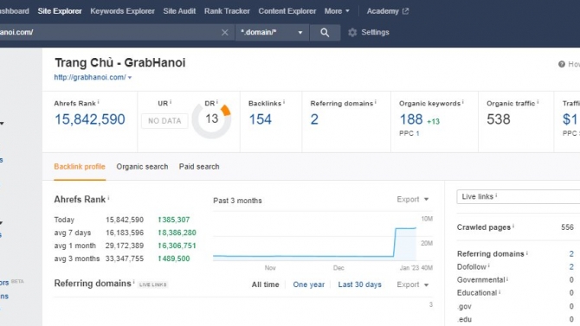Click the NO DATA UR box
Image resolution: width=580 pixels, height=326 pixels.
[164, 121]
